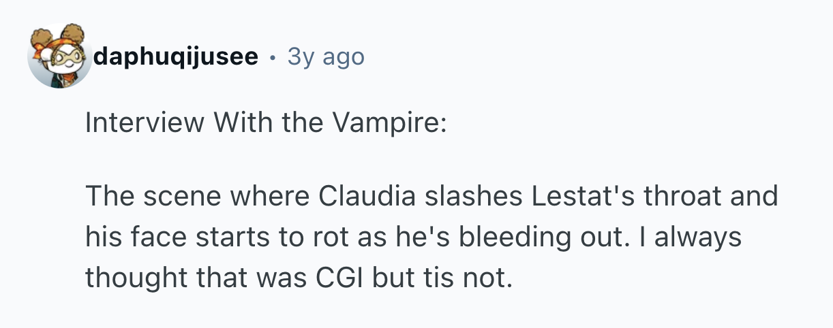
Task: Click the "3y ago" comment timestamp
Action: [x=326, y=57]
